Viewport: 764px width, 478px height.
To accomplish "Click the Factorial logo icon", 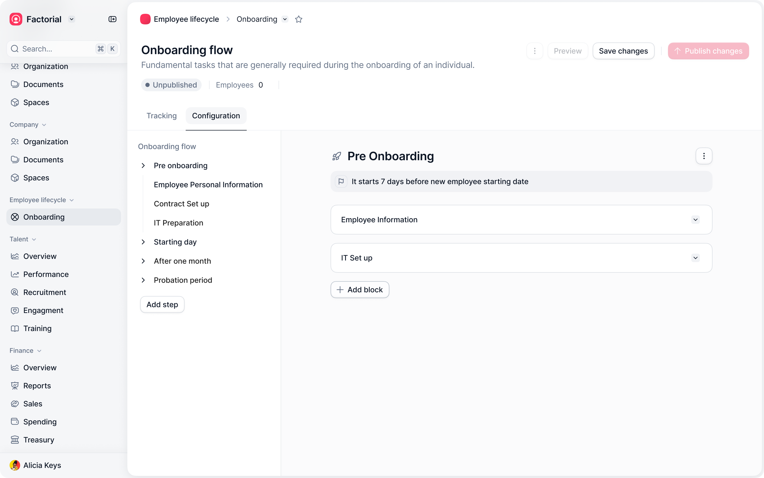I will tap(16, 19).
